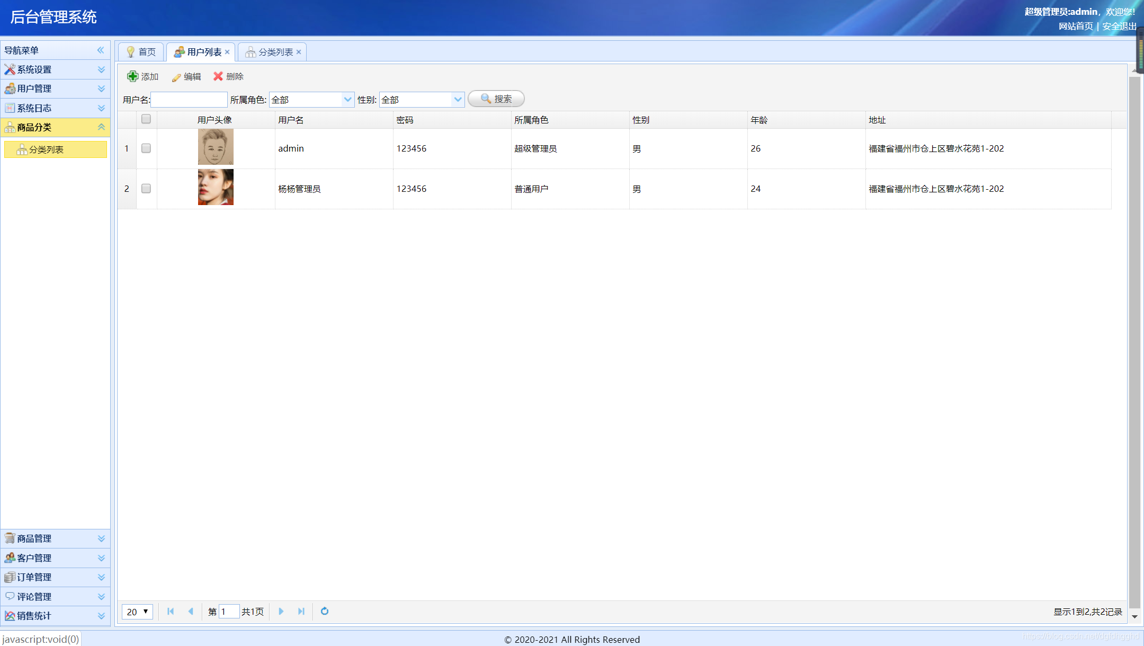Click the scrollbar down arrow

point(1134,616)
